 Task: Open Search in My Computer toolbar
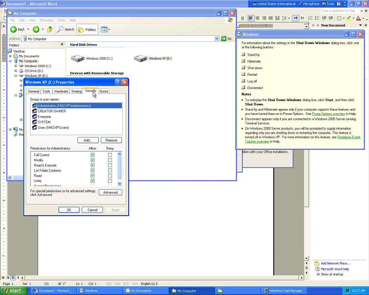(x=66, y=29)
